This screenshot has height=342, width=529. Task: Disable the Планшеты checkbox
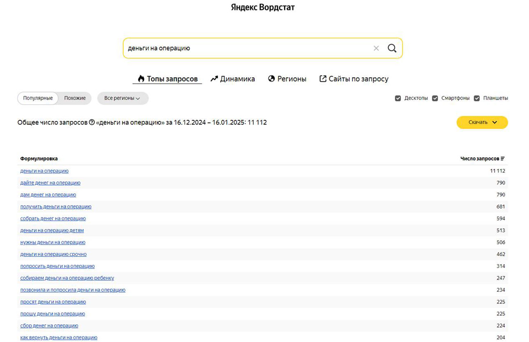click(477, 98)
